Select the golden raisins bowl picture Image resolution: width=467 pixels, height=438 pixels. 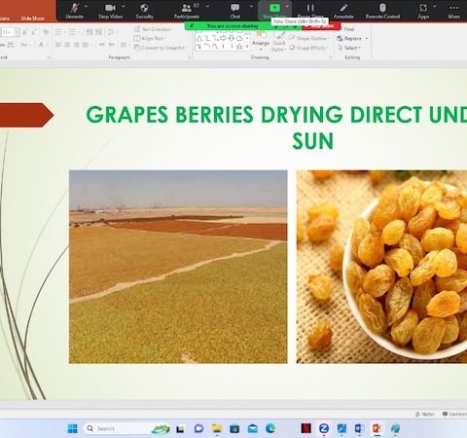click(x=381, y=267)
